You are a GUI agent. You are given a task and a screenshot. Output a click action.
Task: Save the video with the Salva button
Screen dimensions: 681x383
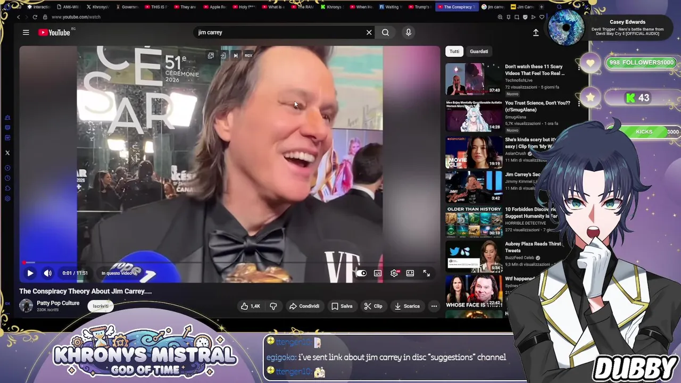pos(342,306)
